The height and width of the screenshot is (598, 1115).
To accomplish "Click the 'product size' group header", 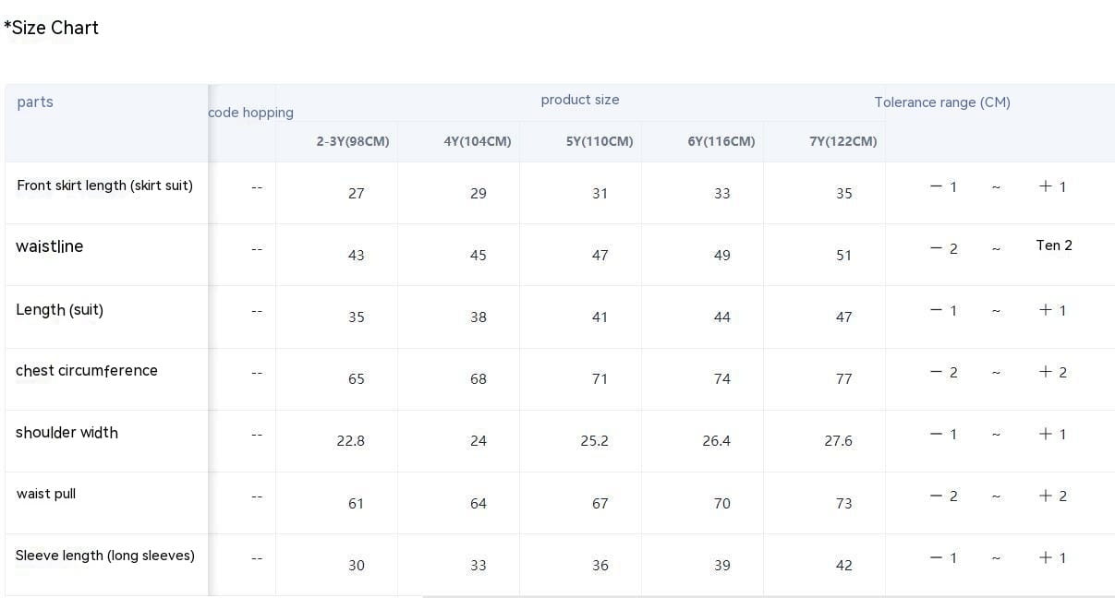I will [580, 100].
